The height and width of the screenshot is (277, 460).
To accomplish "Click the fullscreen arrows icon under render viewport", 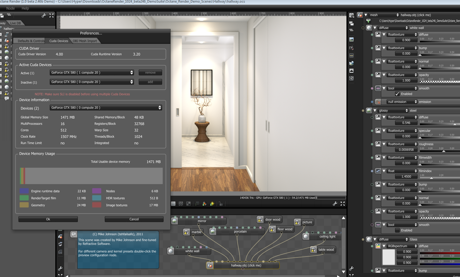I will [343, 204].
